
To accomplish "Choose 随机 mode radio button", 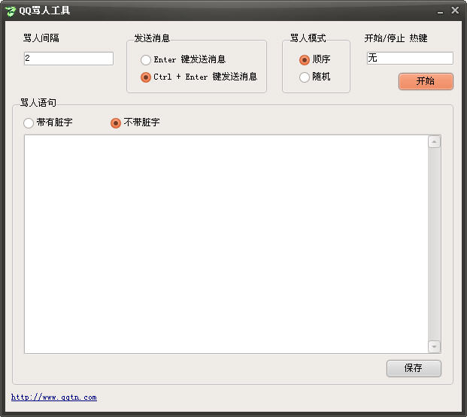I will (x=305, y=77).
